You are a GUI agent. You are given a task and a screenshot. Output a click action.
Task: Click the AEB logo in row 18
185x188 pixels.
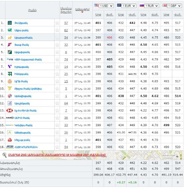point(10,147)
